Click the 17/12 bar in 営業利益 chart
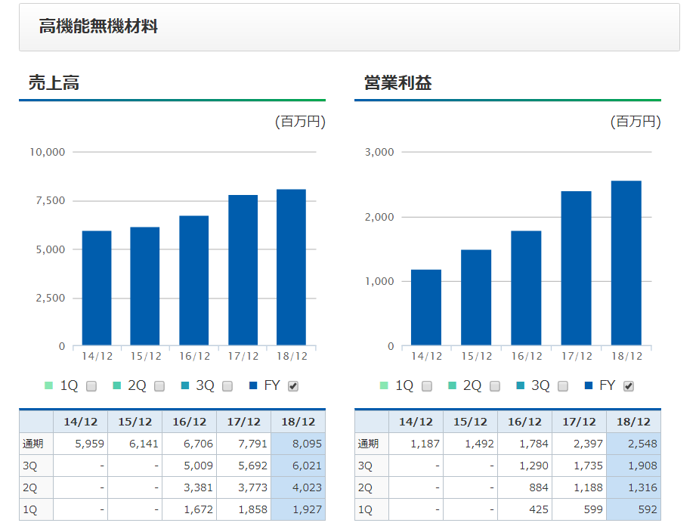 (x=576, y=268)
